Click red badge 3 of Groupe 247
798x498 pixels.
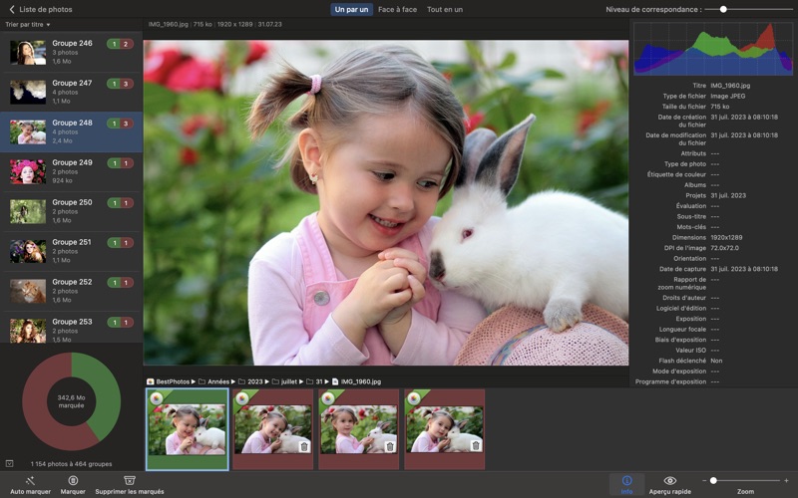127,84
